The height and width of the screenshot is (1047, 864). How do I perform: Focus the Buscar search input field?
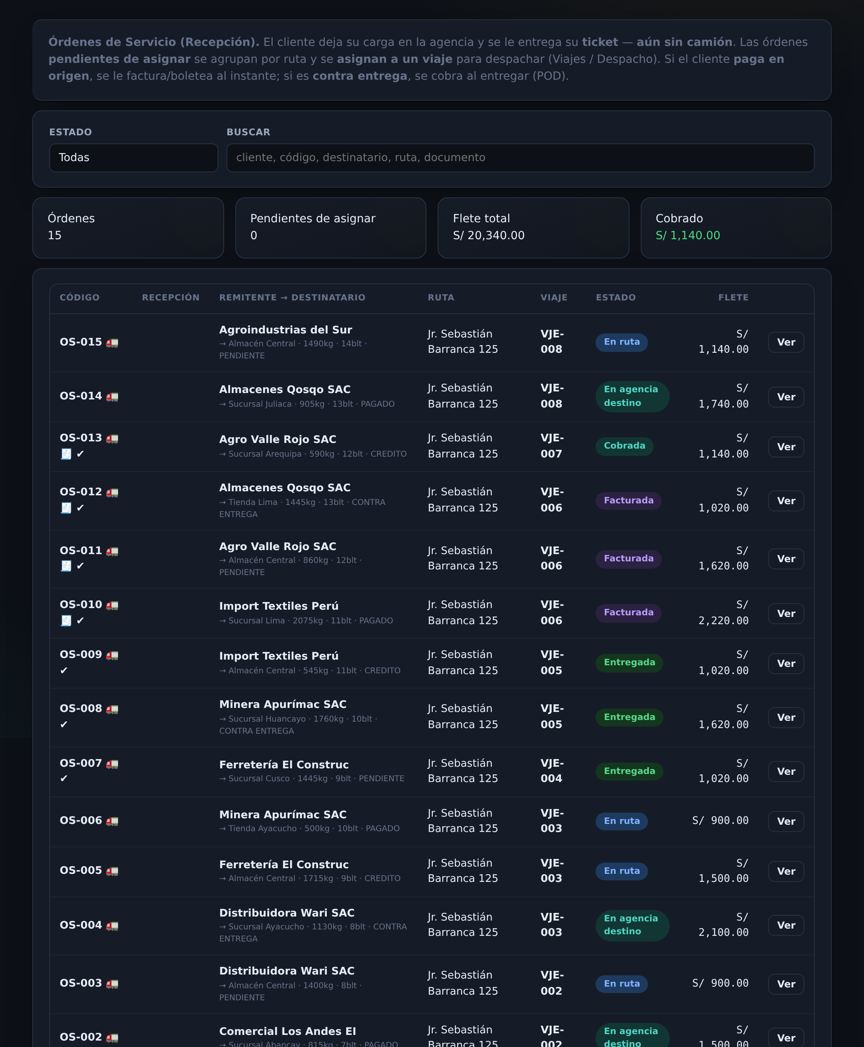[x=520, y=158]
